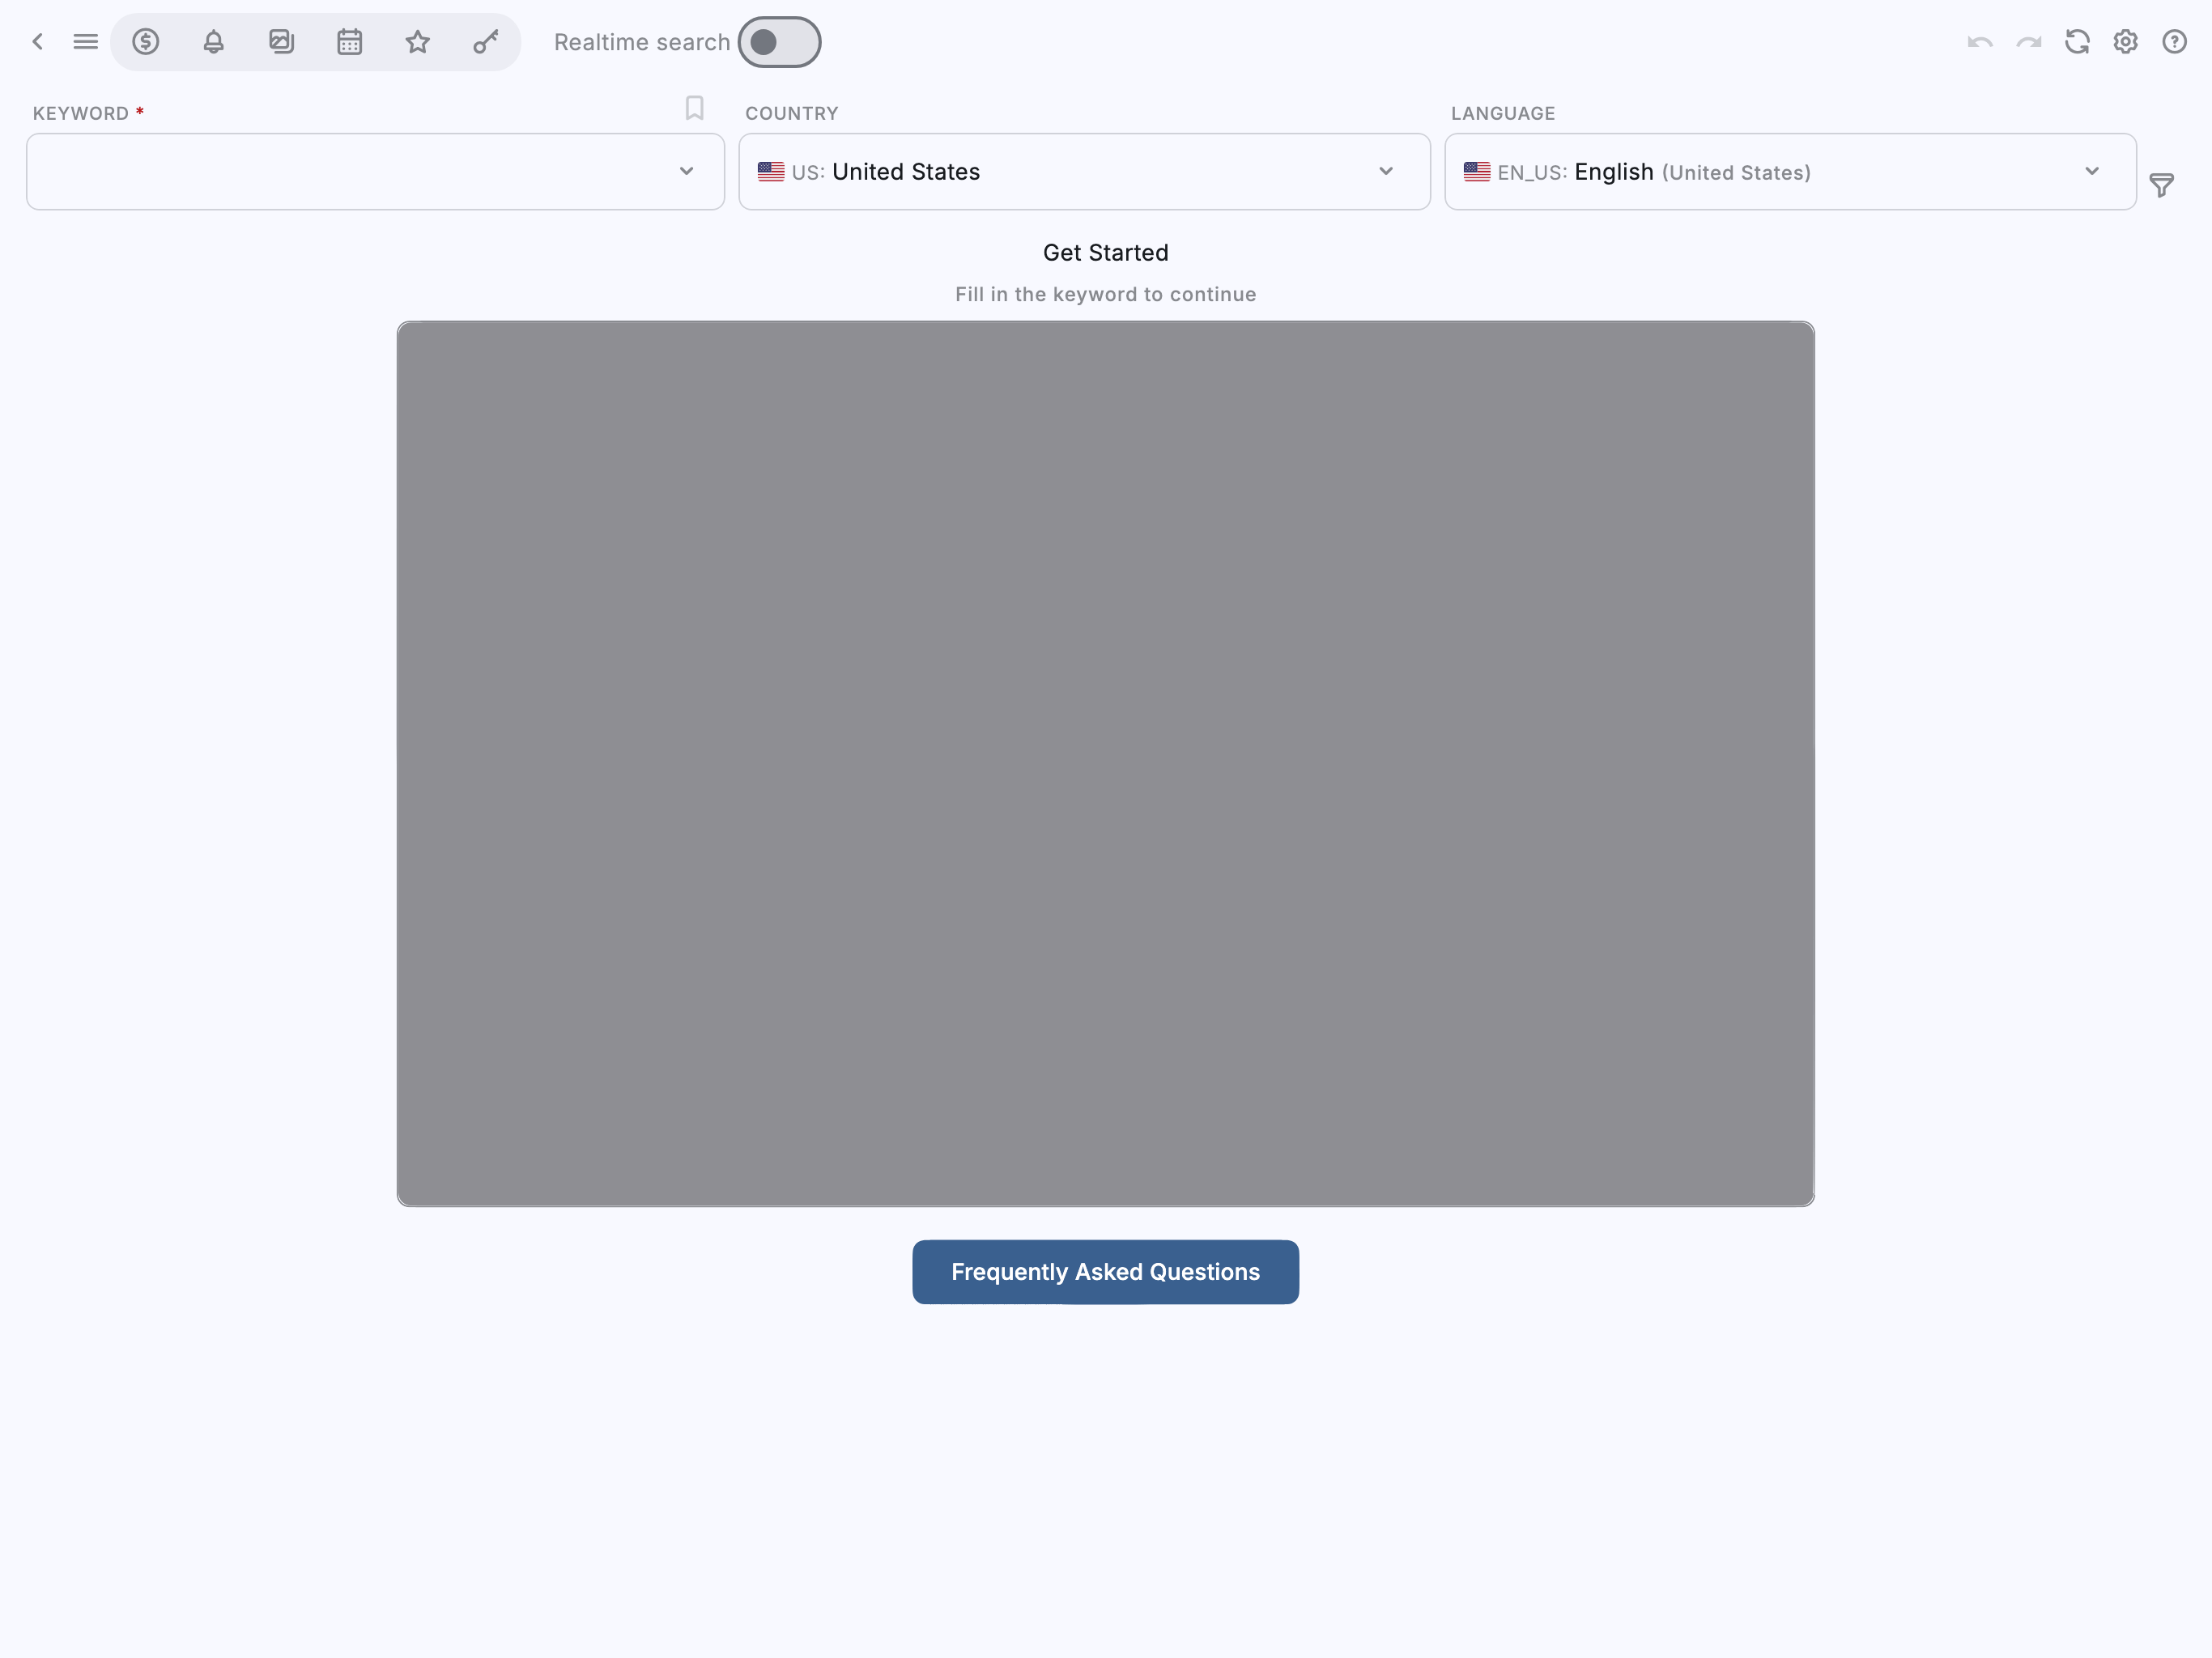Expand the Keyword dropdown arrow
The height and width of the screenshot is (1658, 2212).
pos(687,172)
